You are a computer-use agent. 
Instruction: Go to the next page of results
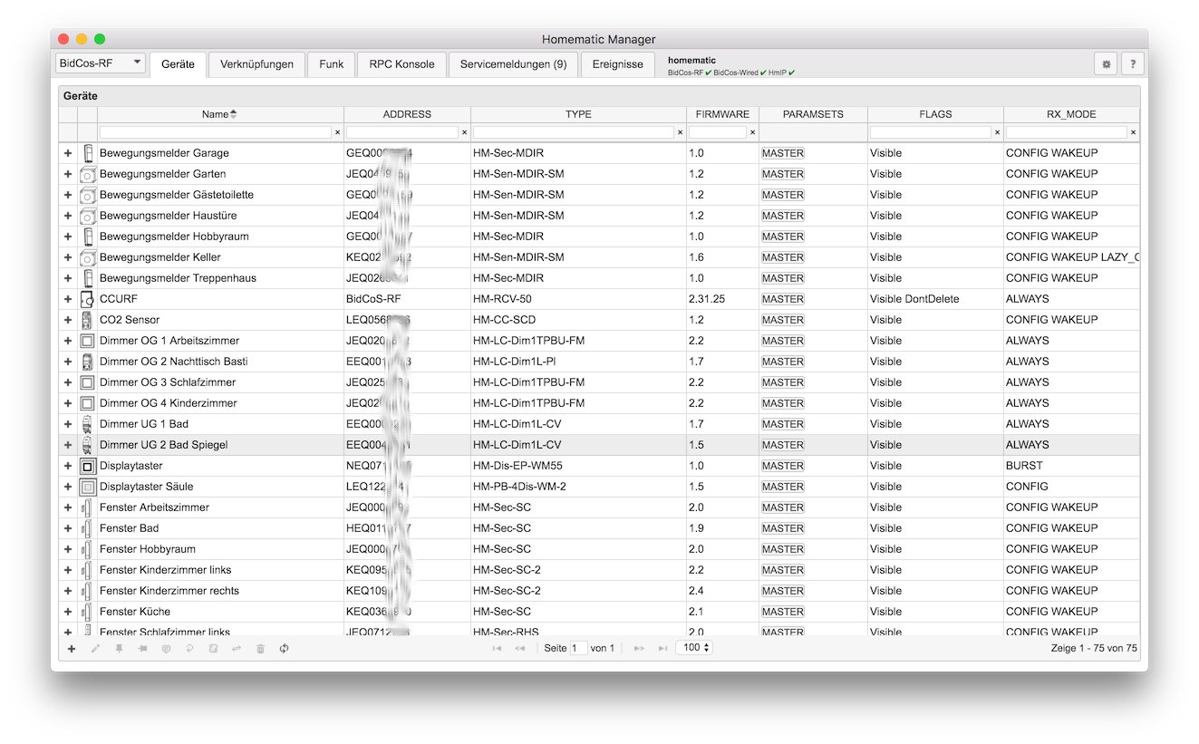point(639,648)
